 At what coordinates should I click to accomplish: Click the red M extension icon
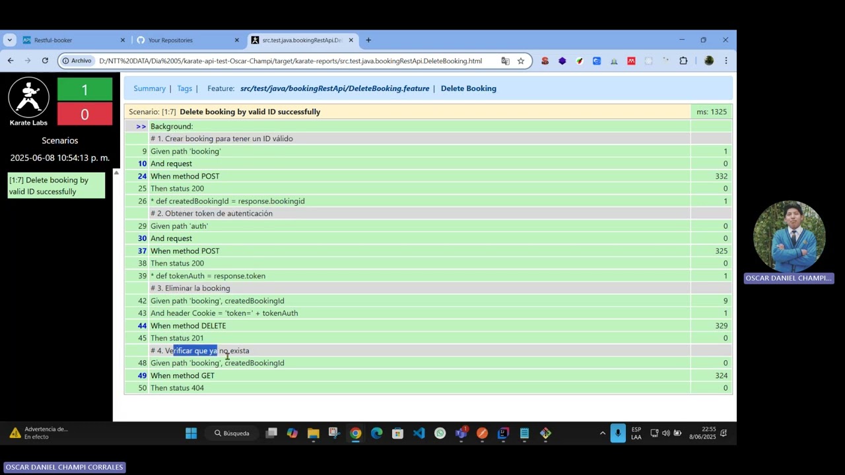(x=631, y=61)
